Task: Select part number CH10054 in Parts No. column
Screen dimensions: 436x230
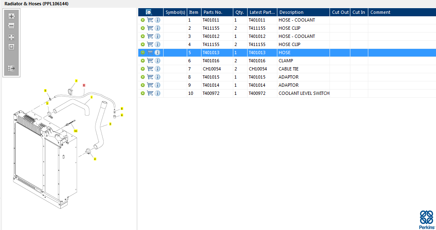Action: (212, 69)
